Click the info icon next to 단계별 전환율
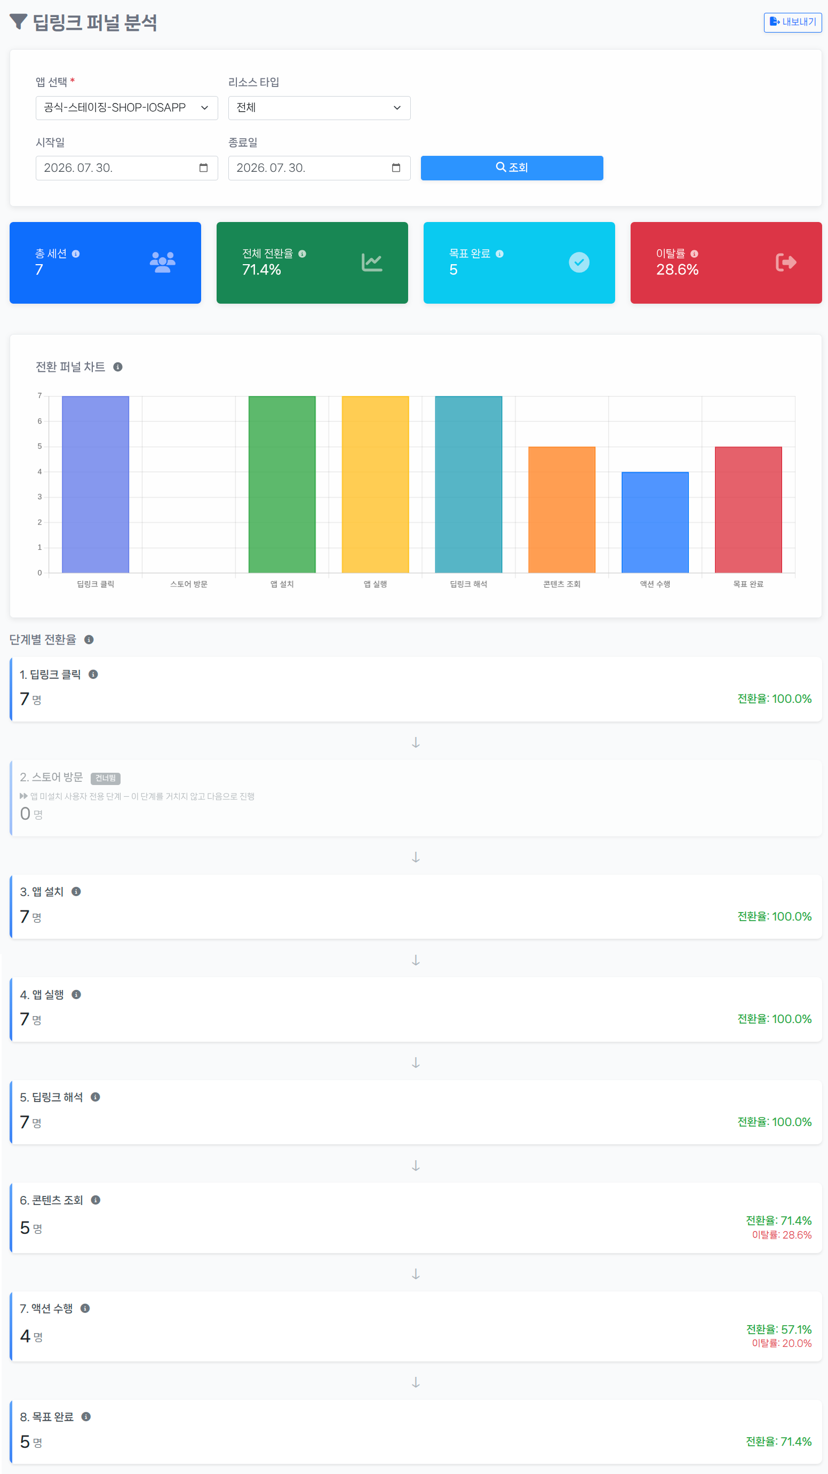 (89, 639)
